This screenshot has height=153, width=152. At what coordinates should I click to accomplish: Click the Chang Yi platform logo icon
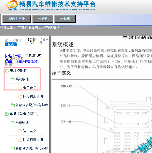(12, 6)
